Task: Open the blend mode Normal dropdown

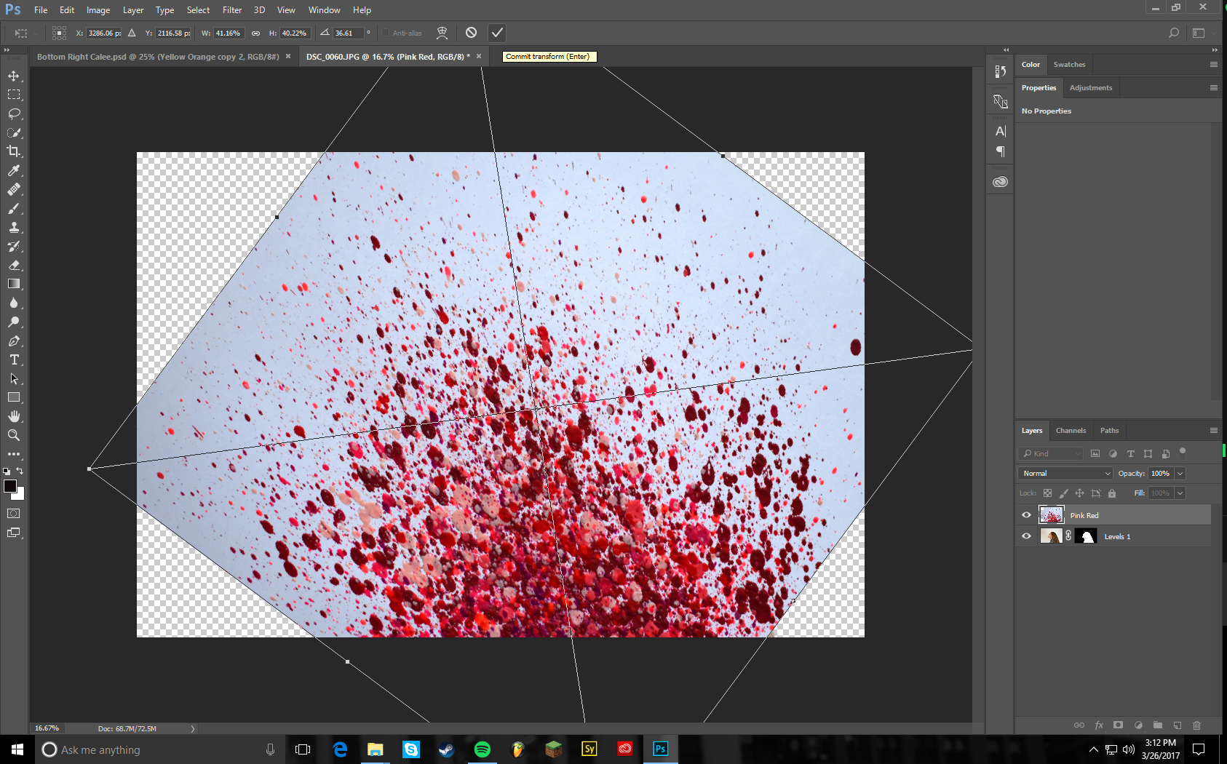Action: click(1065, 473)
